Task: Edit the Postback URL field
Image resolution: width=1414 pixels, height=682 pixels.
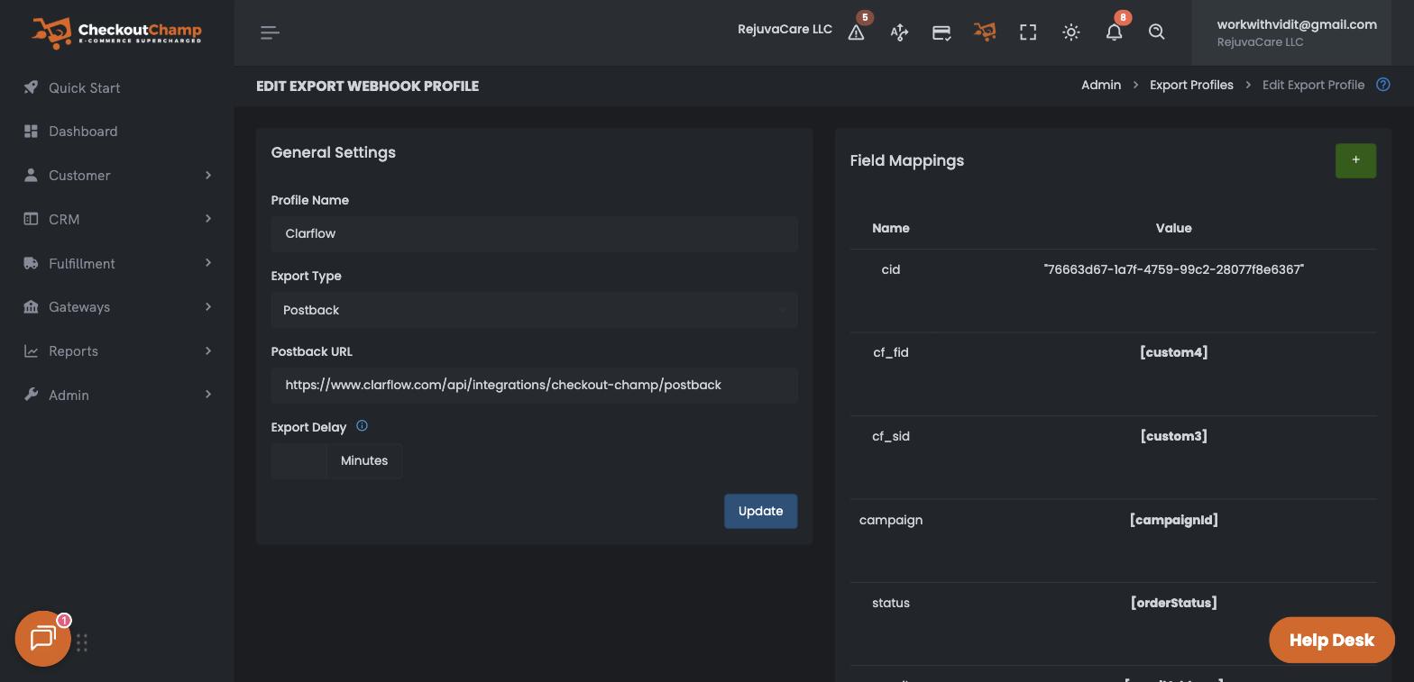Action: point(534,385)
